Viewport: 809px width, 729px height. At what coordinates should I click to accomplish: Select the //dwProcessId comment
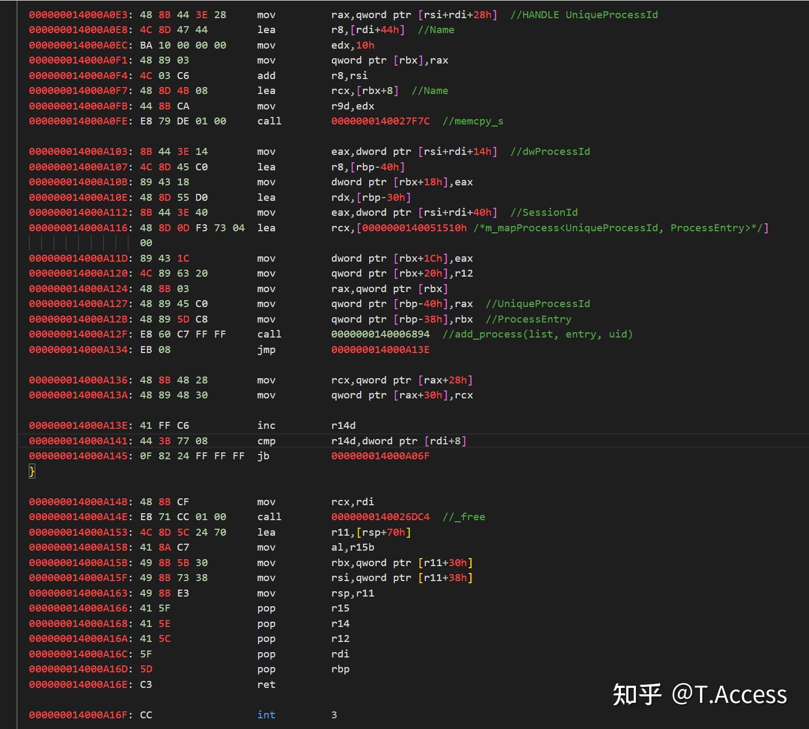550,152
